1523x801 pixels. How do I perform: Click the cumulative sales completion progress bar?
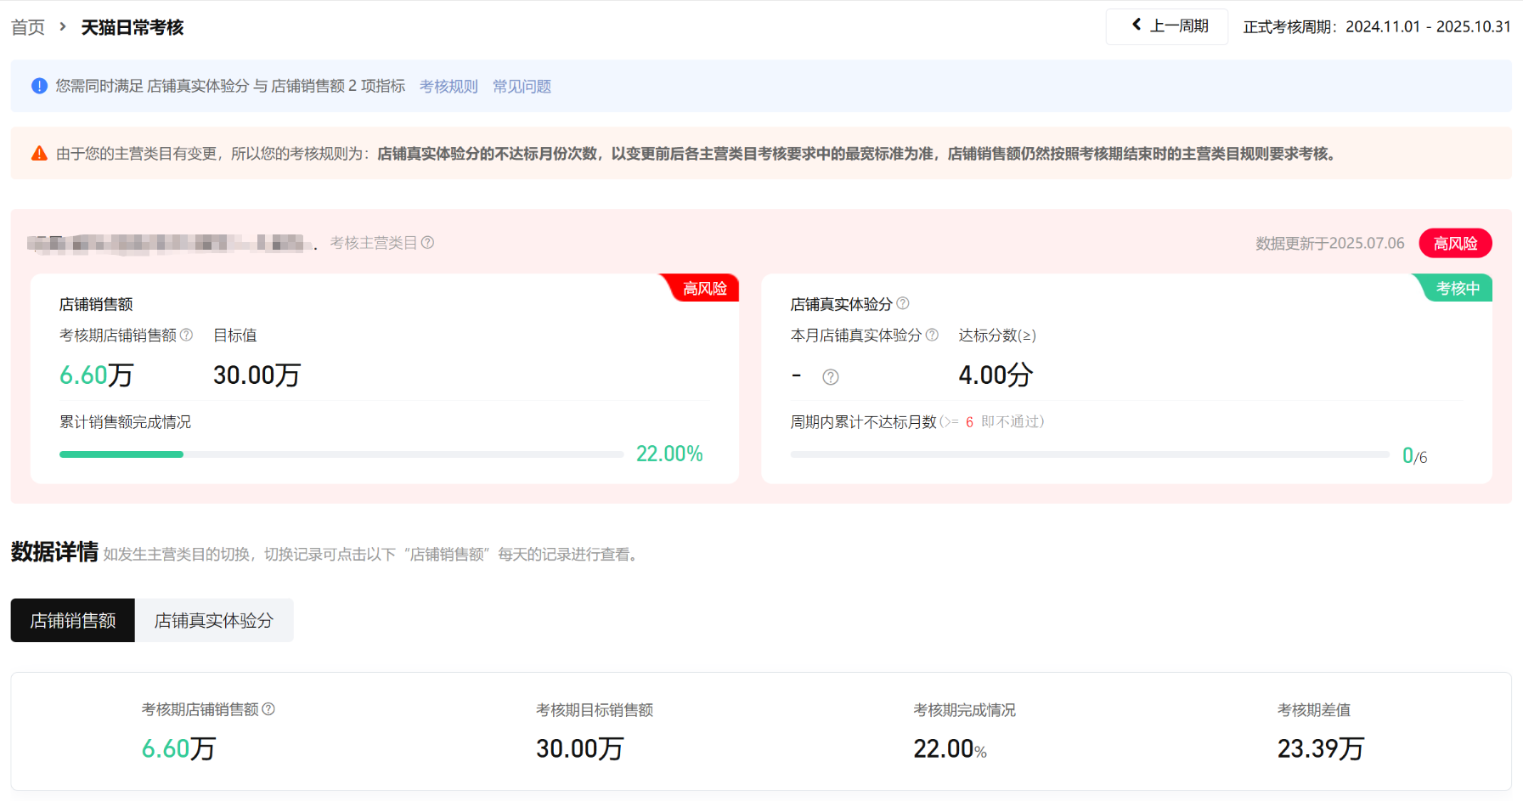coord(341,454)
